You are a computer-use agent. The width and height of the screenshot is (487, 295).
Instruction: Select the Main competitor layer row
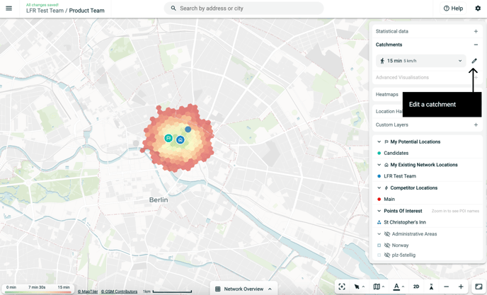(x=428, y=199)
